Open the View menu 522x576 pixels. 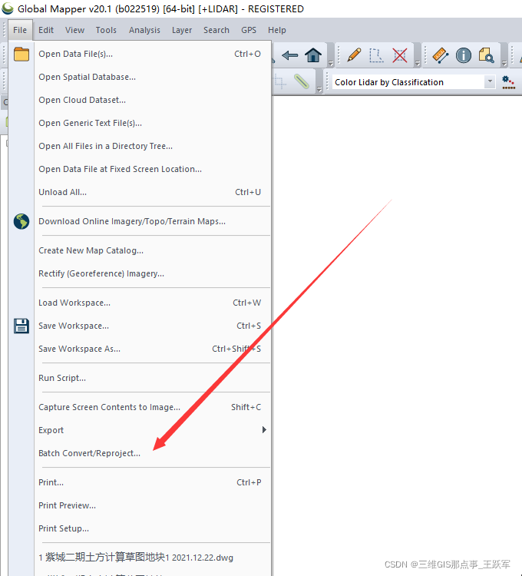coord(75,30)
